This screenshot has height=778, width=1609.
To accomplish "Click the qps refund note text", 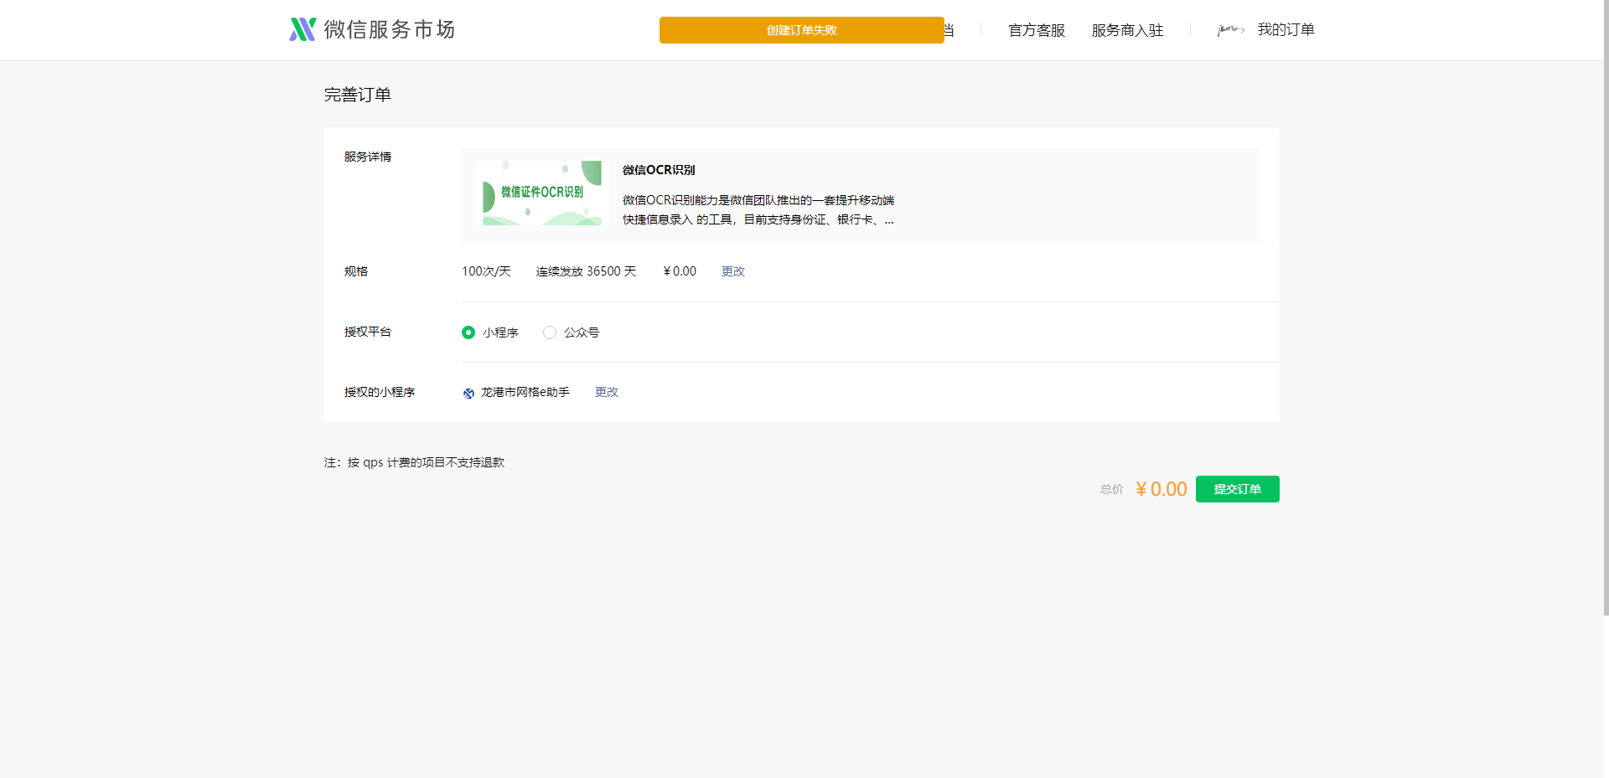I will [414, 462].
